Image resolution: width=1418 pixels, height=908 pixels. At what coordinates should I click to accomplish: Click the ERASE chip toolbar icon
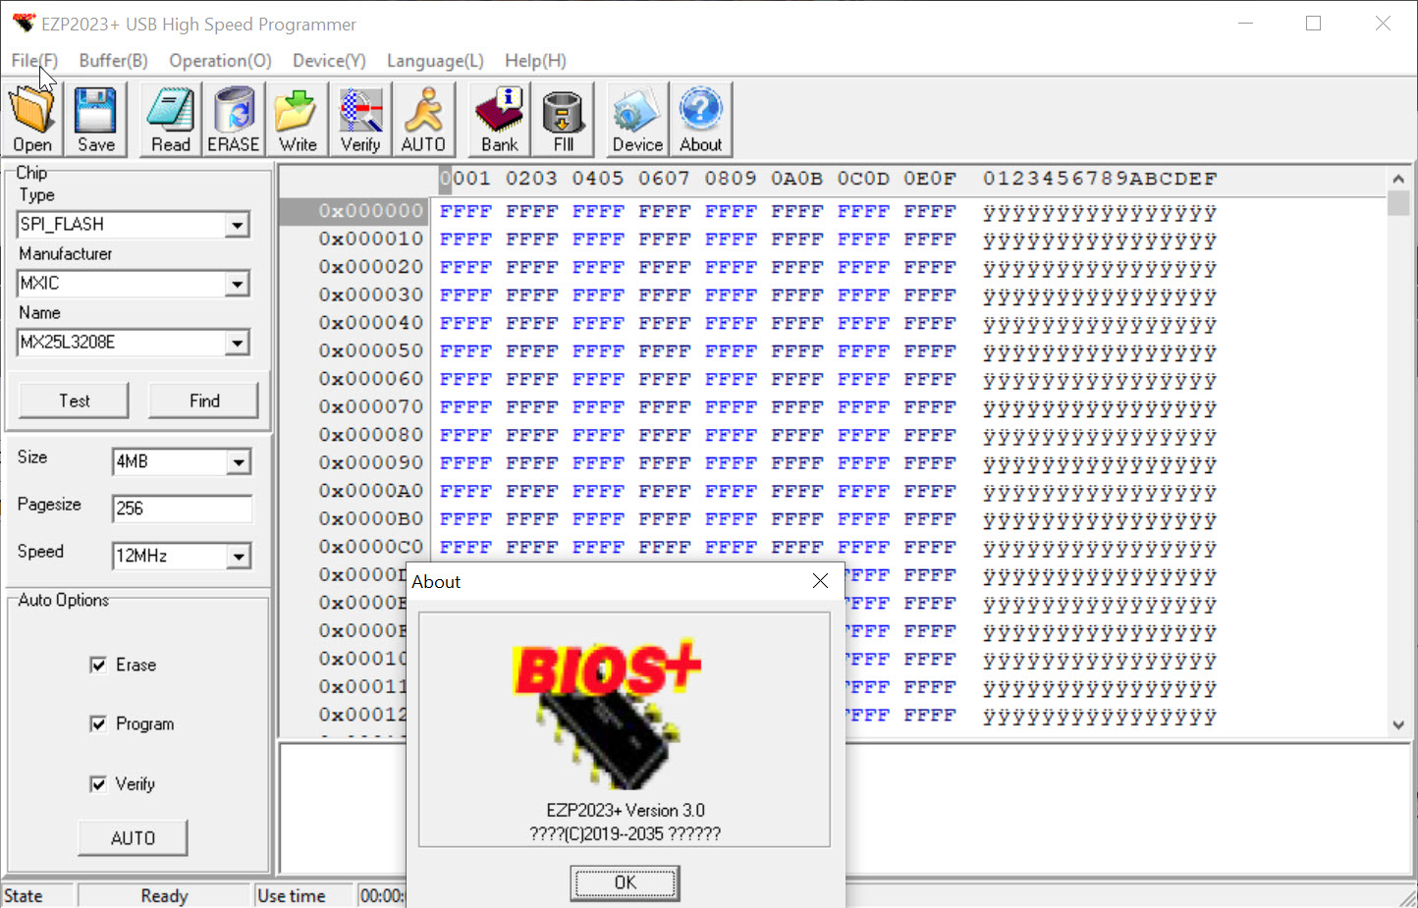[x=234, y=119]
